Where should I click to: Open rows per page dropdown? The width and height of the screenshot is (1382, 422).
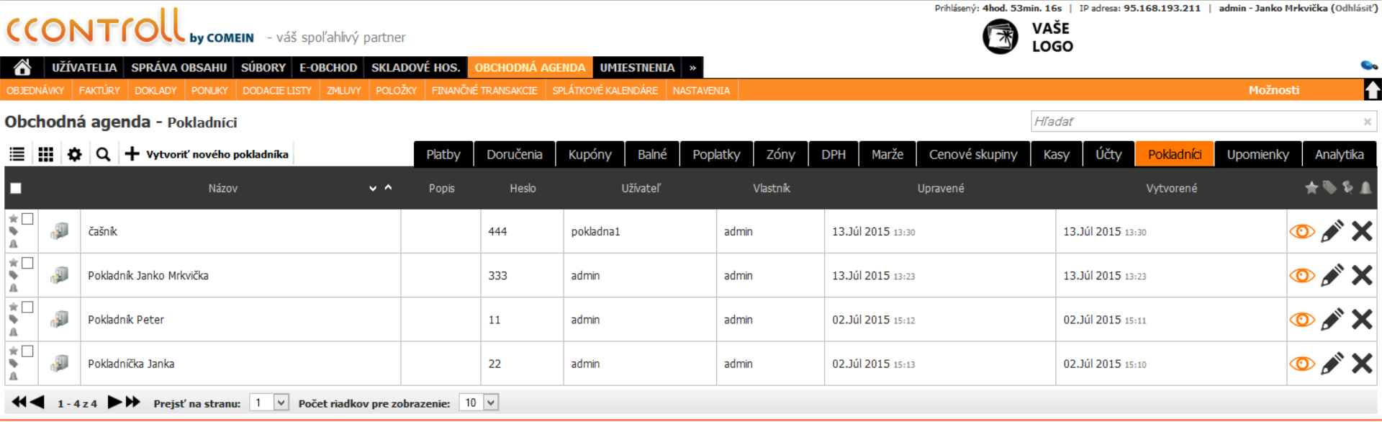(x=490, y=403)
